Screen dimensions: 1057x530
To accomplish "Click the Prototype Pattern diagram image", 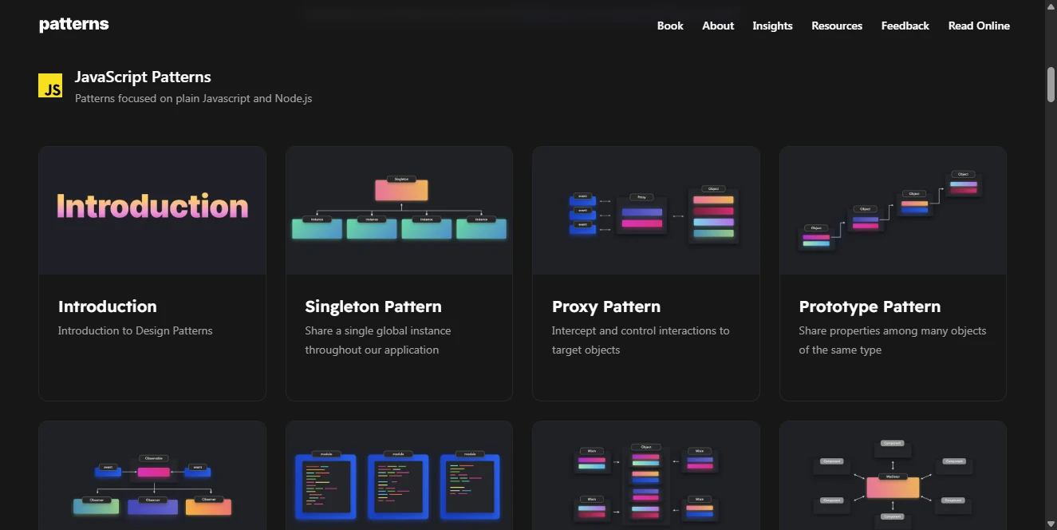I will click(893, 210).
